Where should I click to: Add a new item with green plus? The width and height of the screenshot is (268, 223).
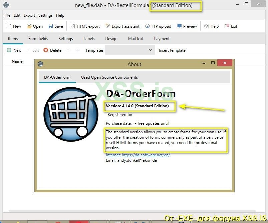[x=9, y=50]
